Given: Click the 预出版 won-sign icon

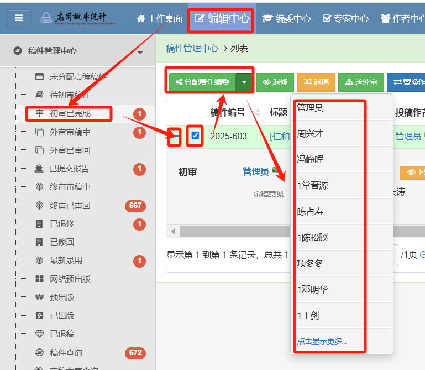Looking at the screenshot, I should [39, 298].
